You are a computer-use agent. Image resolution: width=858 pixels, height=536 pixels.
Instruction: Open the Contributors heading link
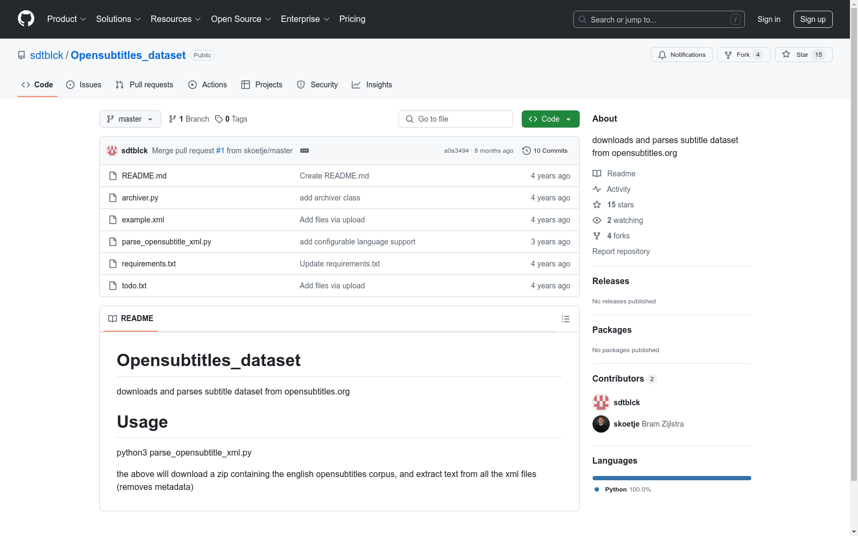(x=624, y=378)
